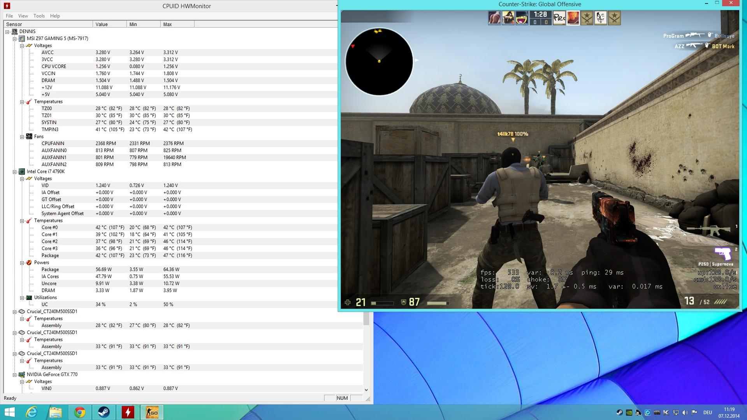The image size is (747, 420).
Task: Click the NUM status bar indicator
Action: tap(342, 398)
